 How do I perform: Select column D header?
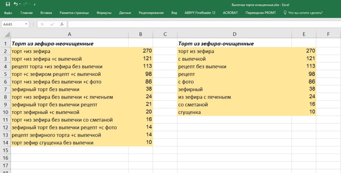coord(234,34)
